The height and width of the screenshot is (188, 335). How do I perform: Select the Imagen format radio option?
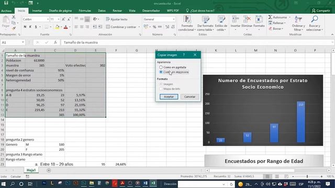(x=161, y=84)
